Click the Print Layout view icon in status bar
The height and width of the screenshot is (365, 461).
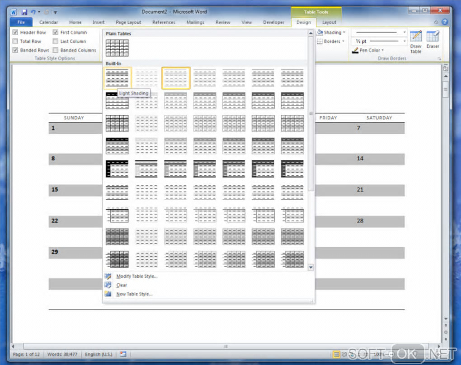click(336, 355)
